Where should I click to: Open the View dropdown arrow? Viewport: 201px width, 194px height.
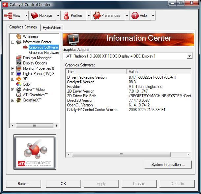click(26, 16)
